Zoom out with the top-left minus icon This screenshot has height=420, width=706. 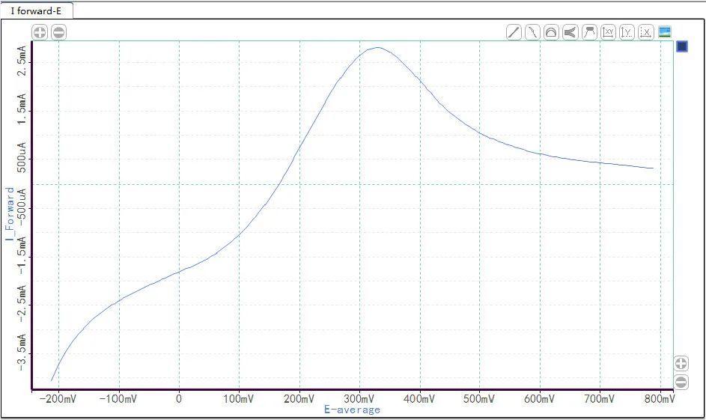point(59,32)
